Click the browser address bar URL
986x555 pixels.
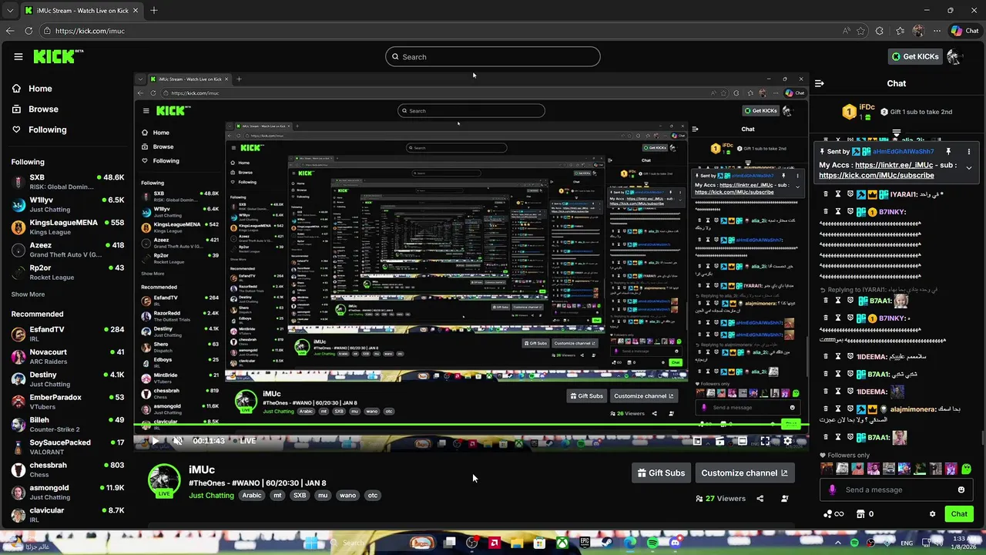[x=90, y=31]
